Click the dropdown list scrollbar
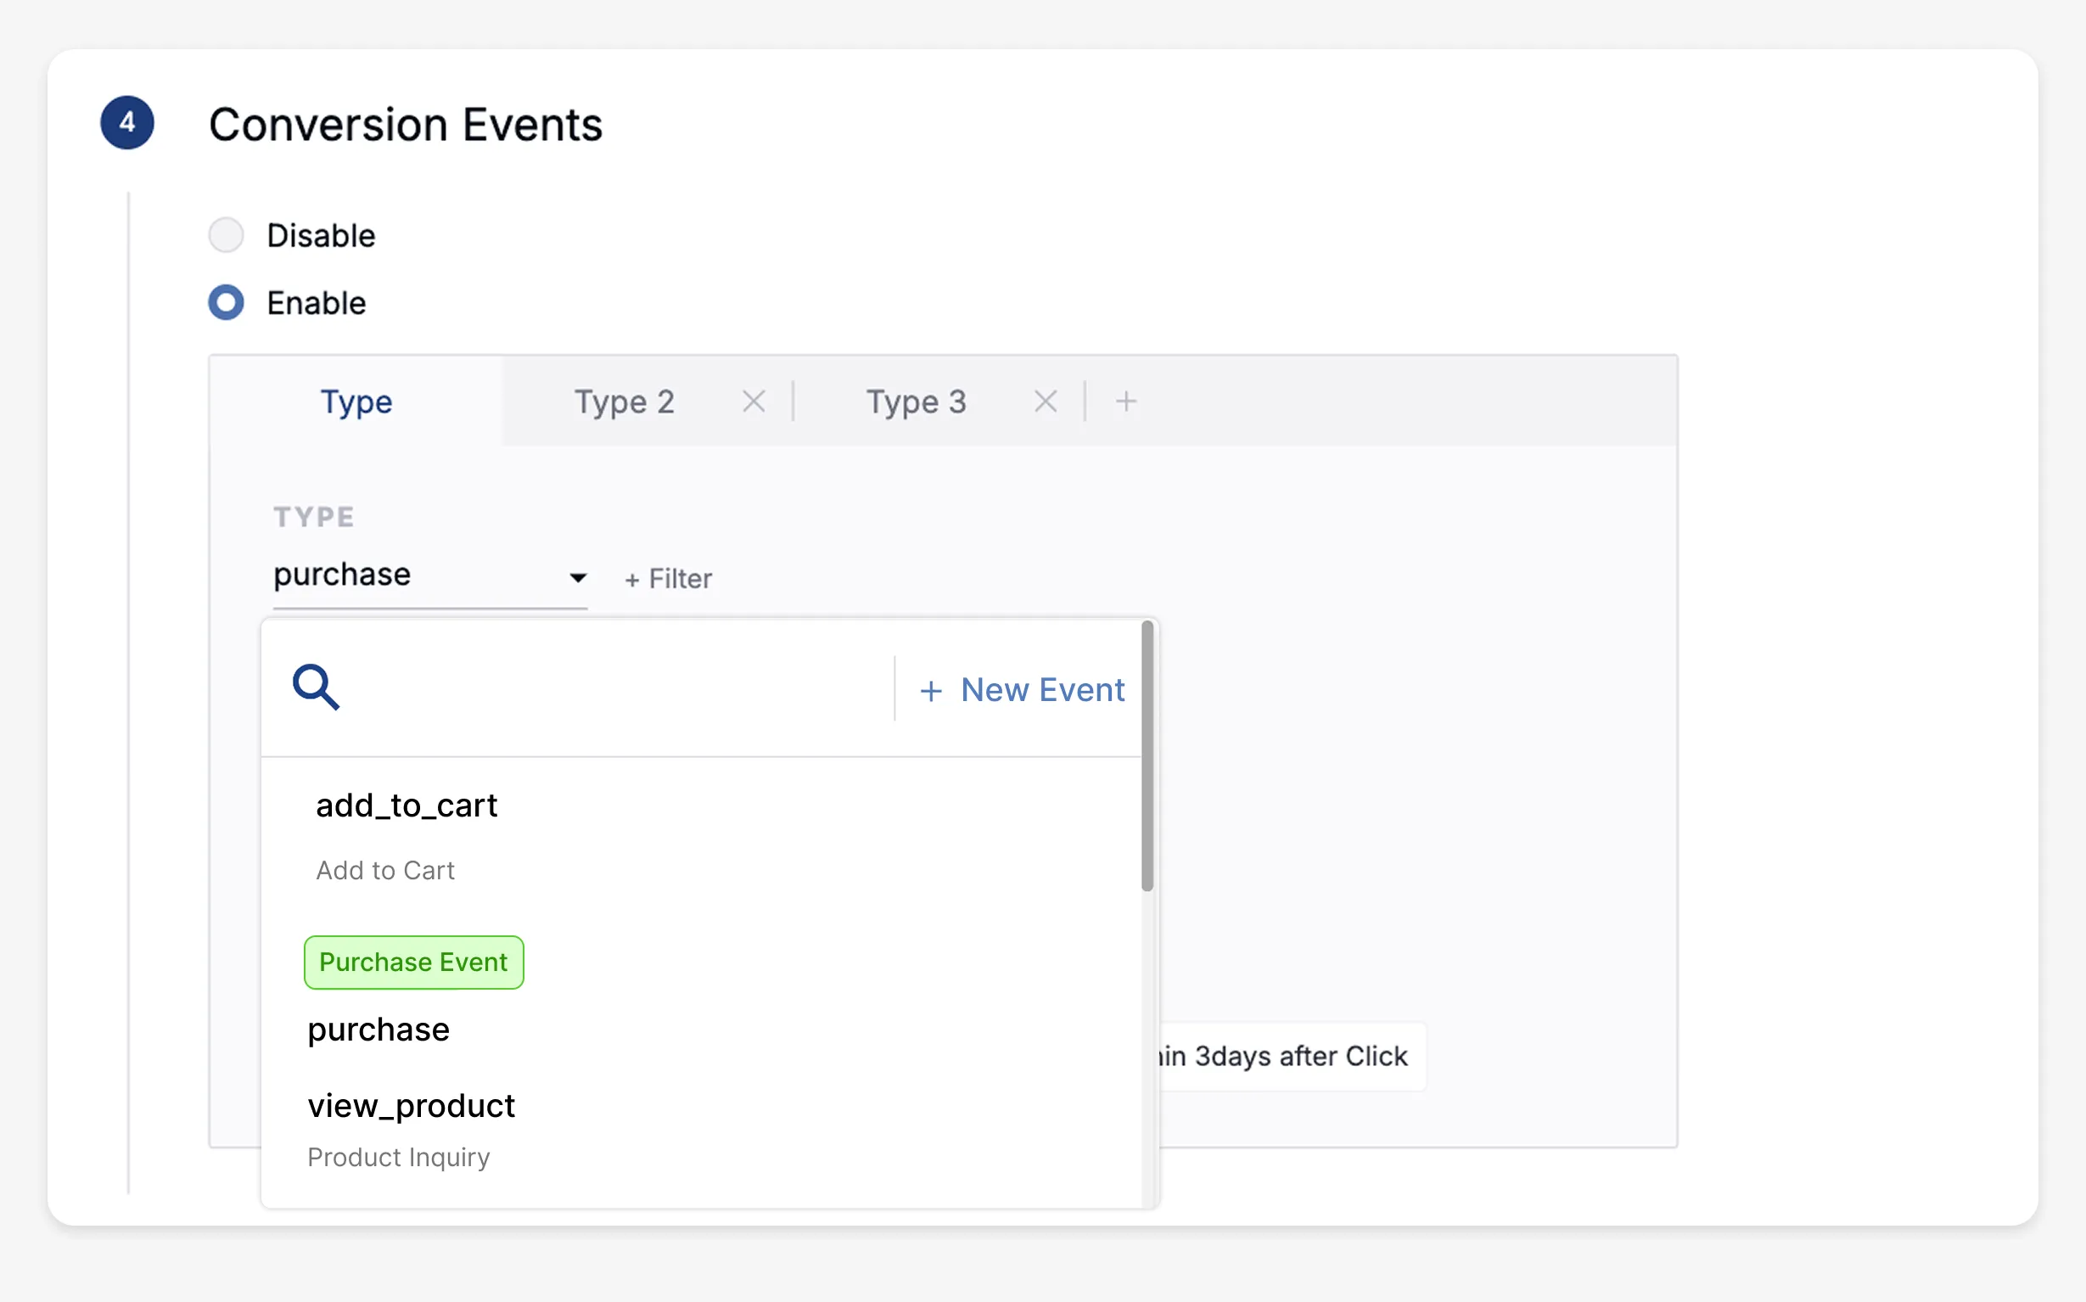Screen dimensions: 2086x1302 tap(1147, 755)
